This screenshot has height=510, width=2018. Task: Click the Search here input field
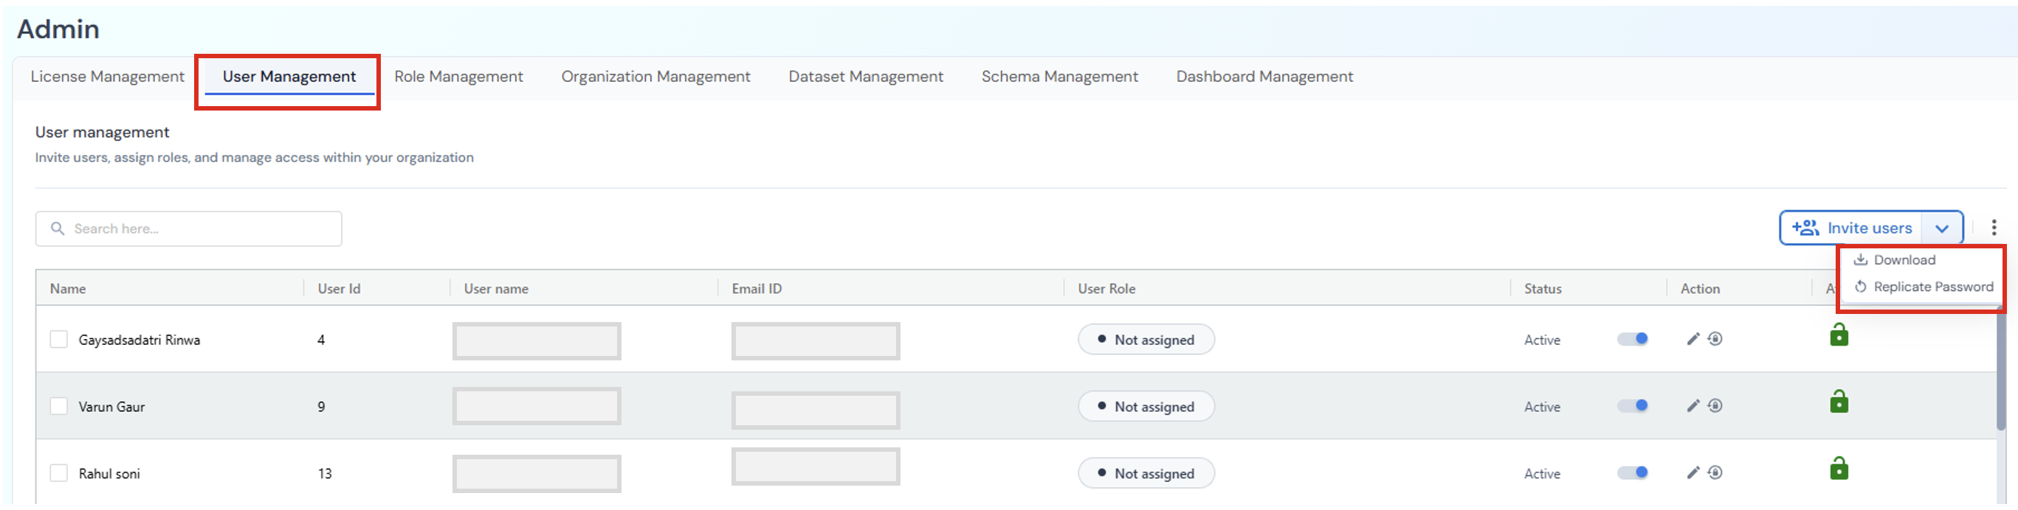pos(188,228)
